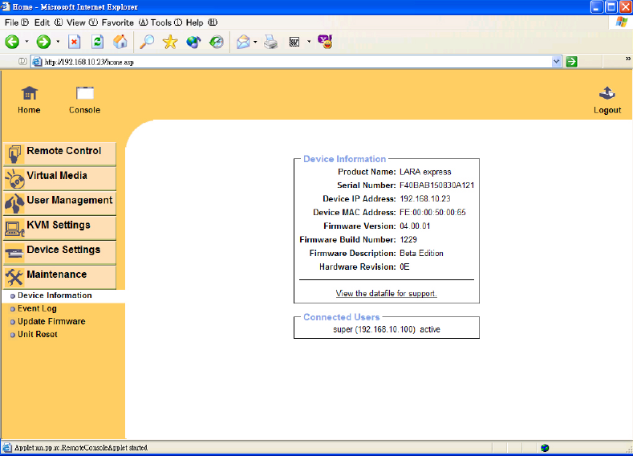Click the Internet Explorer title bar icon
The width and height of the screenshot is (633, 456).
[x=6, y=7]
